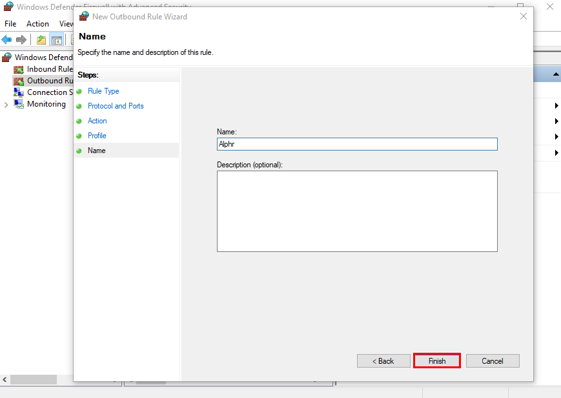Click the Forward arrow toolbar icon
Viewport: 561px width, 398px height.
(x=21, y=39)
